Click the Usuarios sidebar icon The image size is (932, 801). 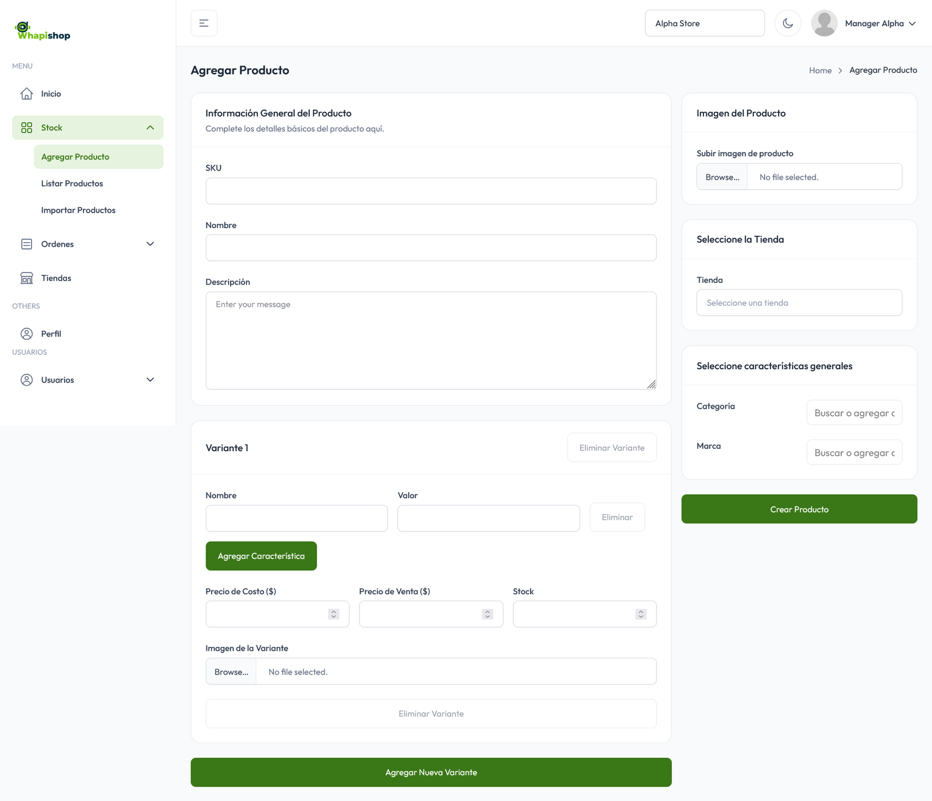coord(27,380)
